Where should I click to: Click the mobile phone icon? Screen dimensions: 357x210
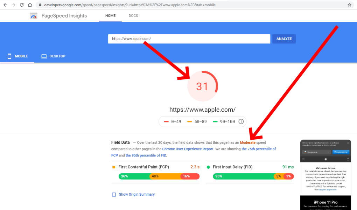point(9,56)
